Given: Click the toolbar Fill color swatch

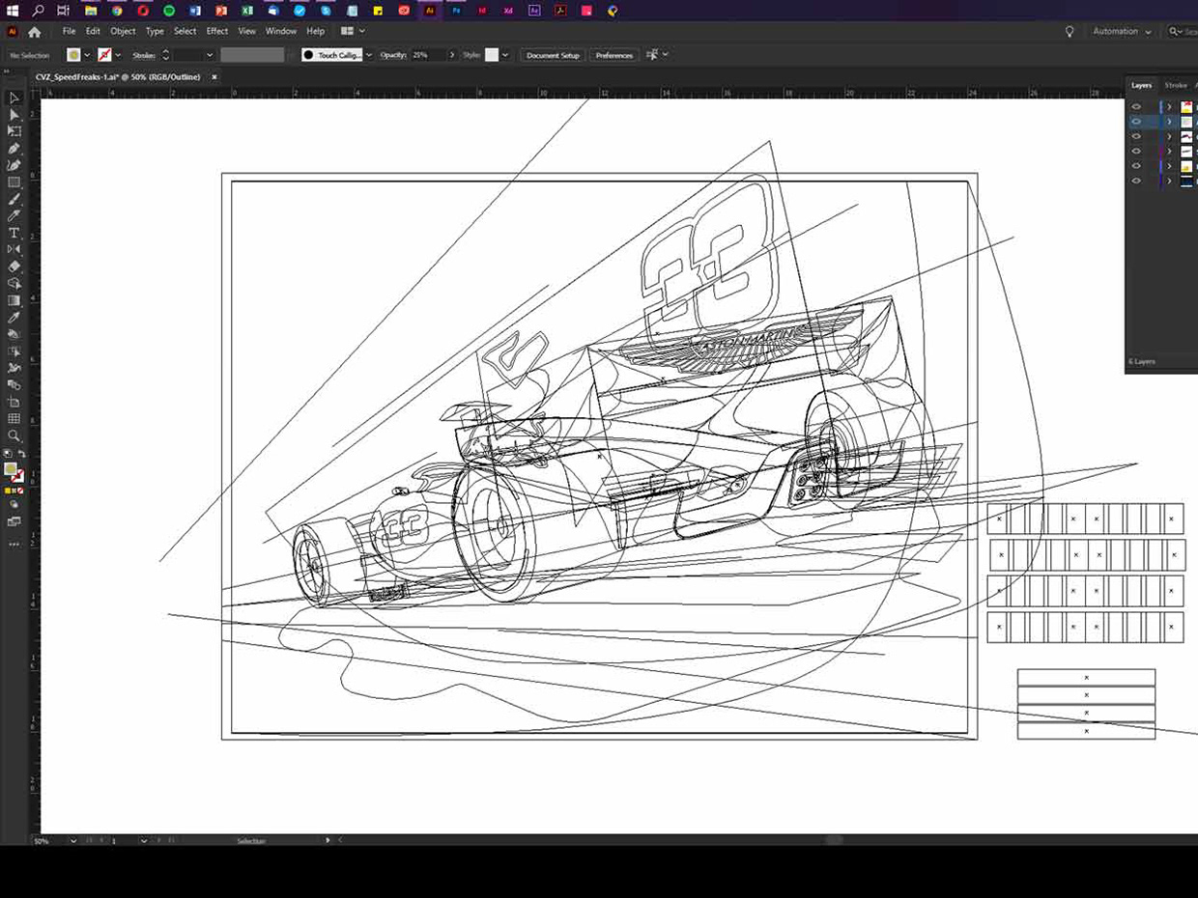Looking at the screenshot, I should pos(11,469).
